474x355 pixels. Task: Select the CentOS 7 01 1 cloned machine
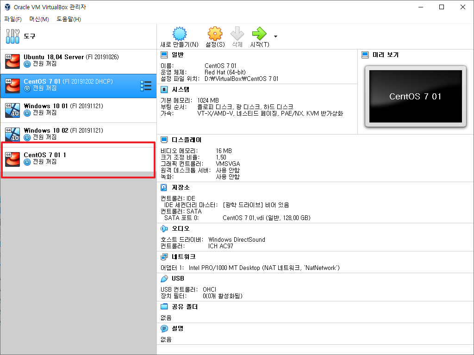(78, 159)
